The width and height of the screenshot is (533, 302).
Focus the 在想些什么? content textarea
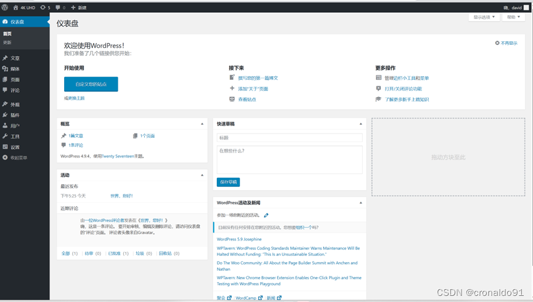point(290,160)
